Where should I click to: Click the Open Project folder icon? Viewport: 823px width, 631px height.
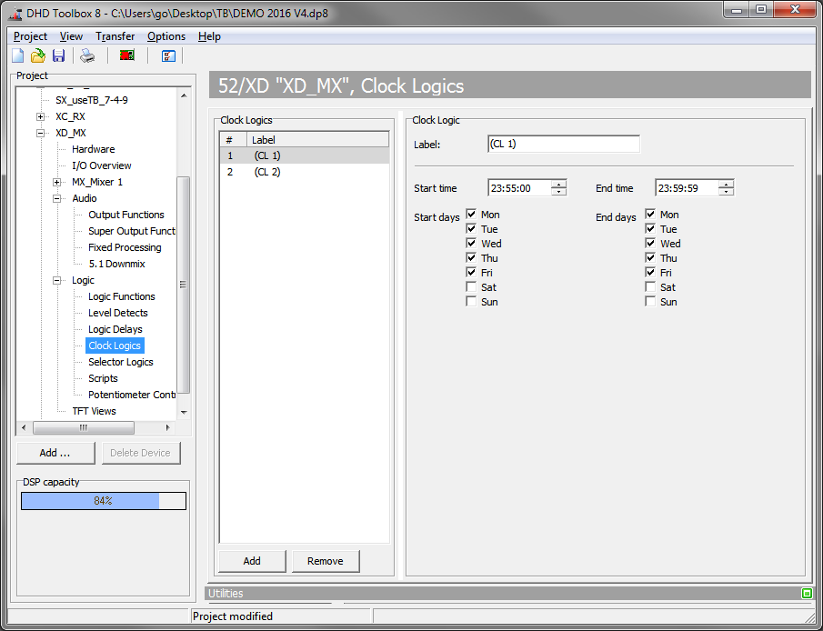click(38, 56)
